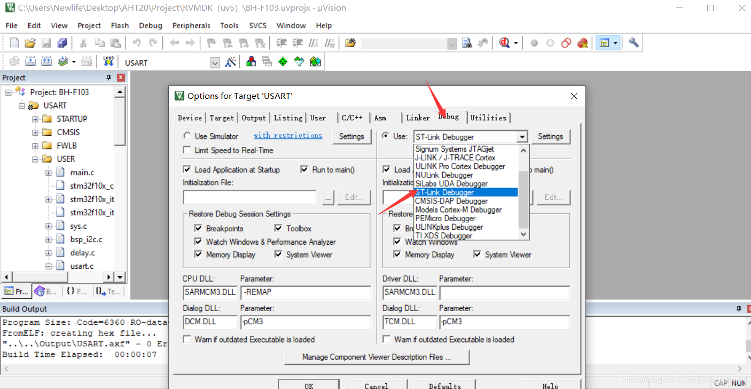Toggle simulator-side Breakpoints checkbox
This screenshot has width=751, height=389.
click(199, 228)
